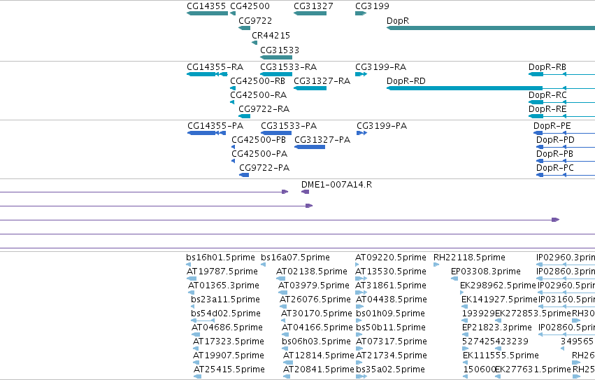595x380 pixels.
Task: Select protein DopR-PE
Action: (564, 133)
